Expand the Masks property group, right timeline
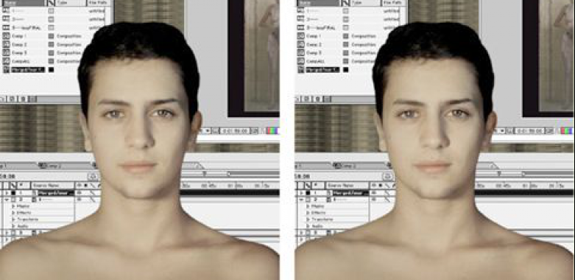Image resolution: width=575 pixels, height=280 pixels. click(x=308, y=206)
